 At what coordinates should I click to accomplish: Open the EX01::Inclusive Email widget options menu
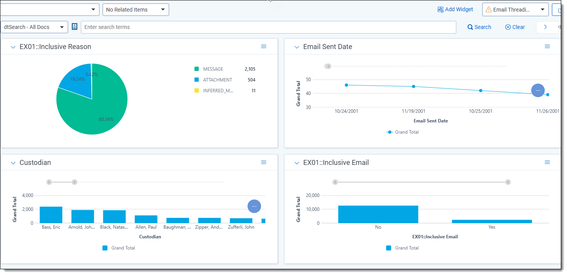point(547,162)
